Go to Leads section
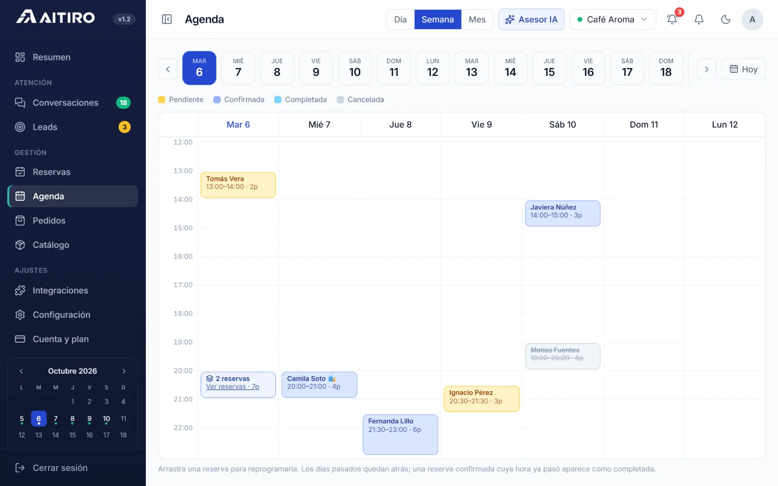This screenshot has width=778, height=486. point(73,127)
